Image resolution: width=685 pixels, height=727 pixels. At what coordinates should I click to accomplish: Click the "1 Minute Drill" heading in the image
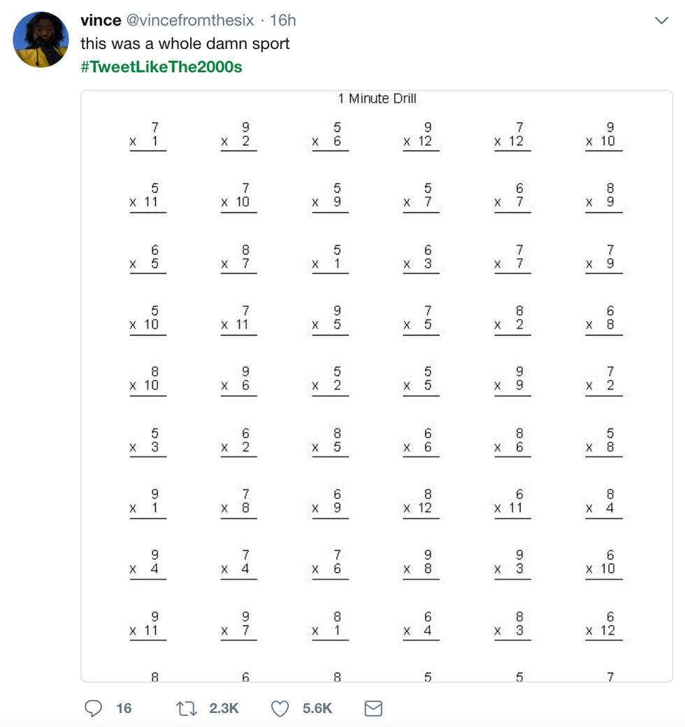(377, 99)
